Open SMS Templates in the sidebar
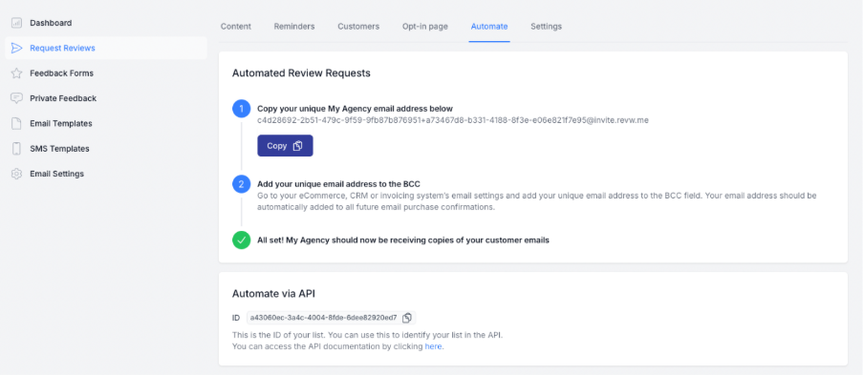This screenshot has width=863, height=375. click(59, 149)
